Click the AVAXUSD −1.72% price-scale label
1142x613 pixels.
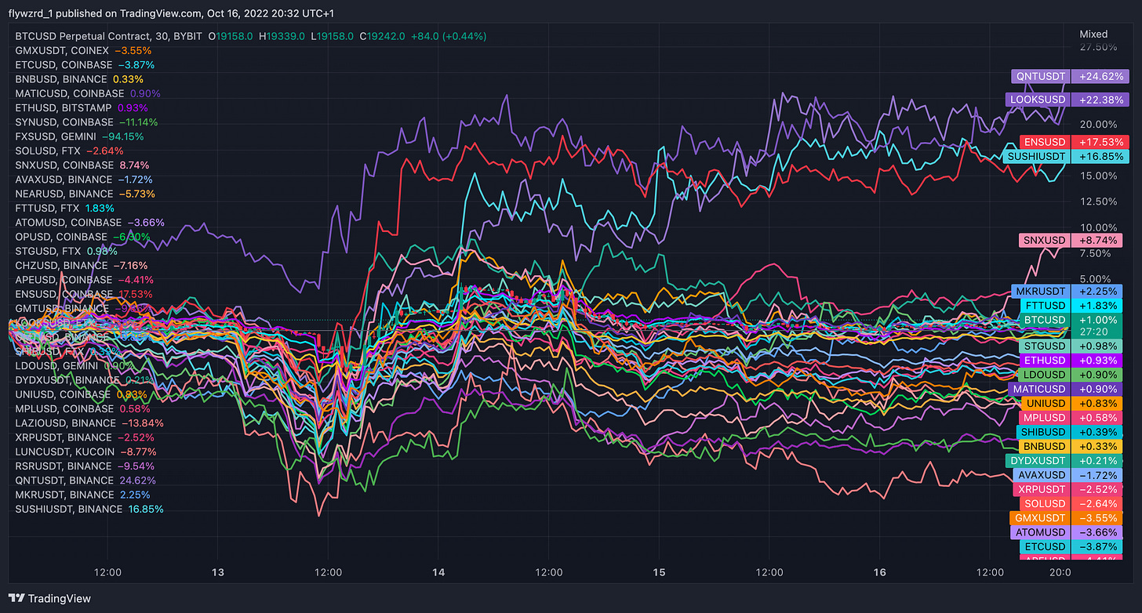(x=1067, y=475)
